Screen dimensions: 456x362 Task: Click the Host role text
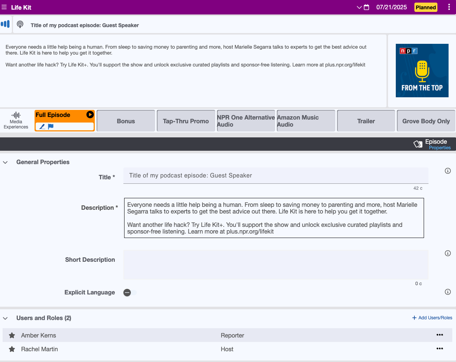227,349
